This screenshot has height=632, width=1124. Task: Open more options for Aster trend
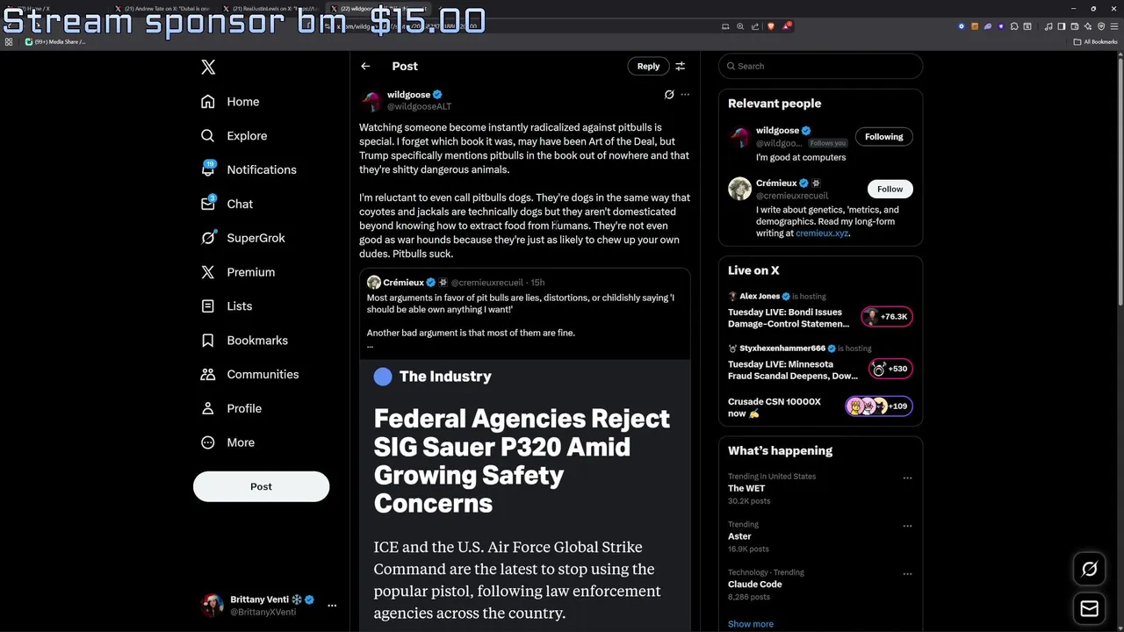pyautogui.click(x=907, y=526)
